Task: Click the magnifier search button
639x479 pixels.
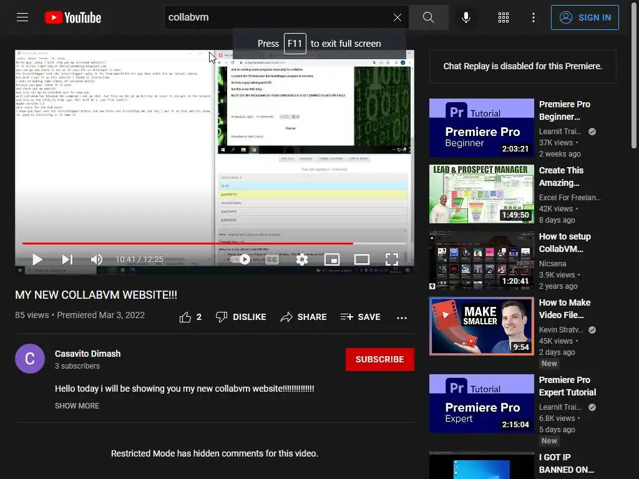Action: pos(428,17)
